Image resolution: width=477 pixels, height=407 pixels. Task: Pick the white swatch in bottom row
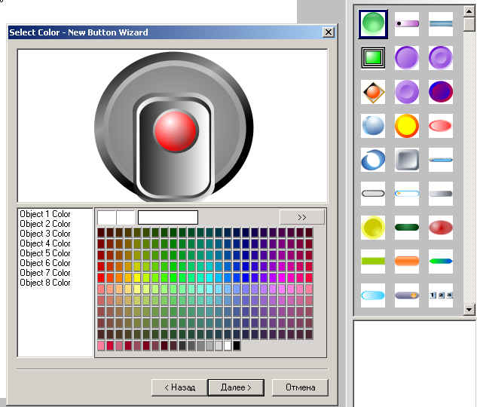[x=228, y=345]
